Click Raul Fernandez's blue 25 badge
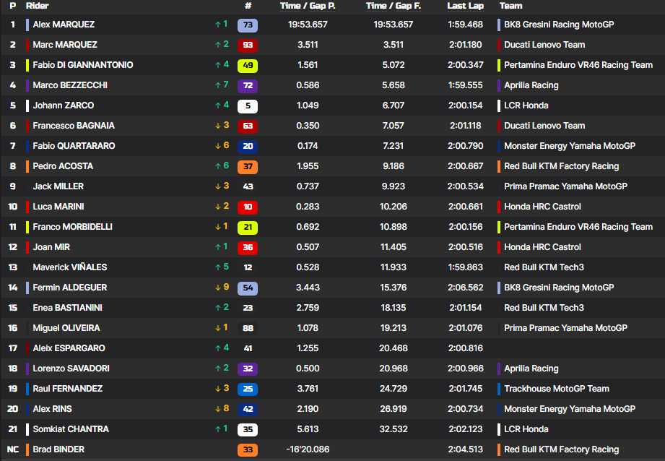 click(248, 389)
